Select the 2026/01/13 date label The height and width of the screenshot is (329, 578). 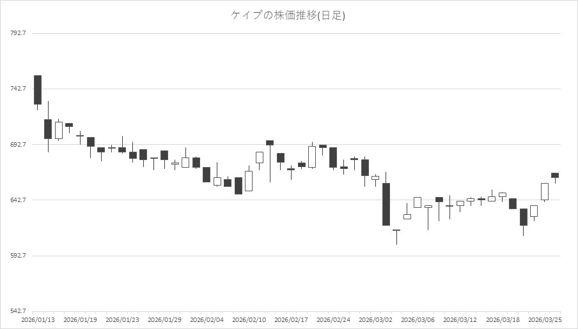point(38,319)
